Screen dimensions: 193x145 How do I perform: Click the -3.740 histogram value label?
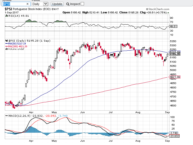[173, 133]
